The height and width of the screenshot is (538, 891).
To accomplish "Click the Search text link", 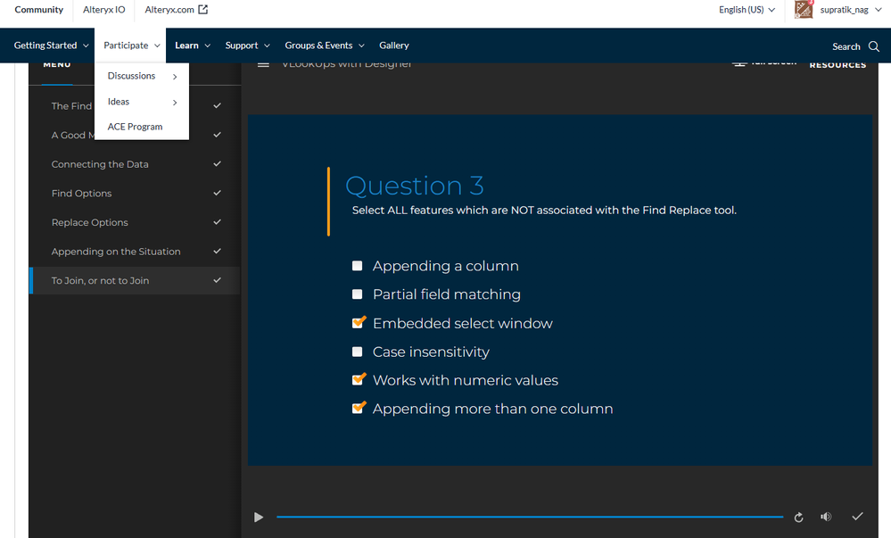I will tap(846, 46).
